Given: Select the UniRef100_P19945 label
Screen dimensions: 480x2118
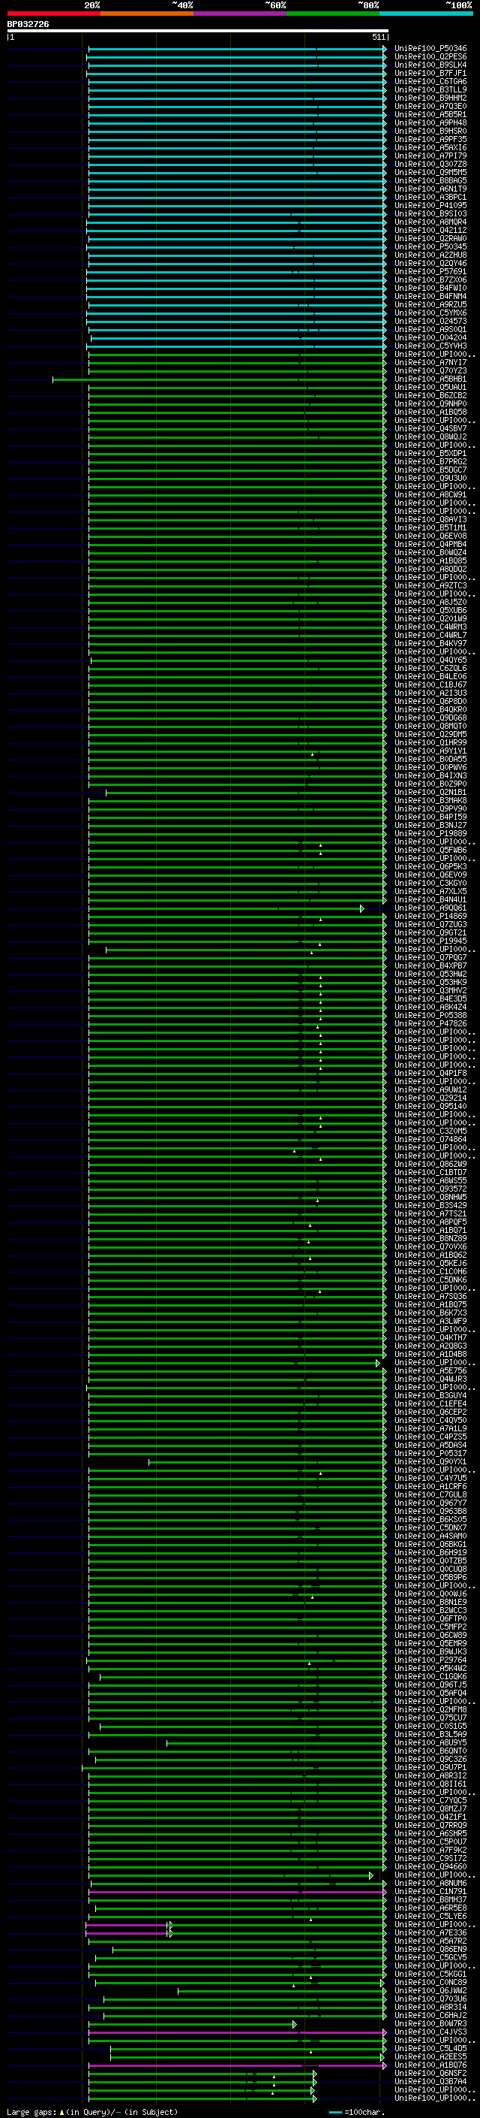Looking at the screenshot, I should tap(430, 941).
